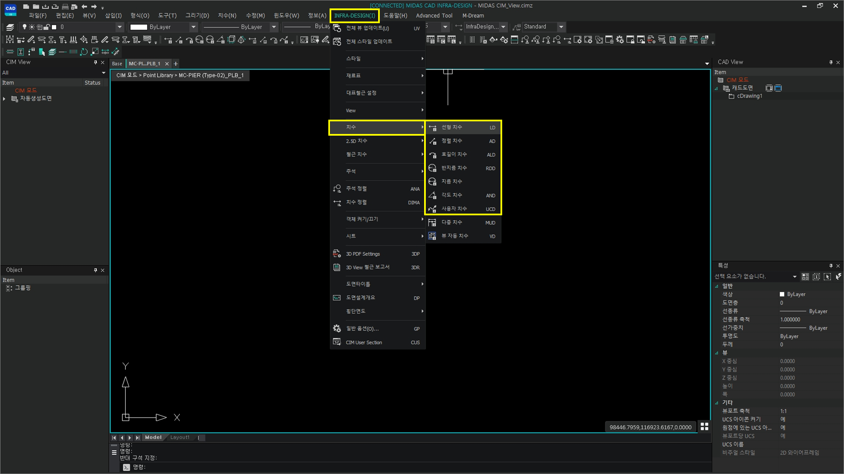Go to the first layout tab arrow
Viewport: 844px width, 474px height.
(x=114, y=438)
